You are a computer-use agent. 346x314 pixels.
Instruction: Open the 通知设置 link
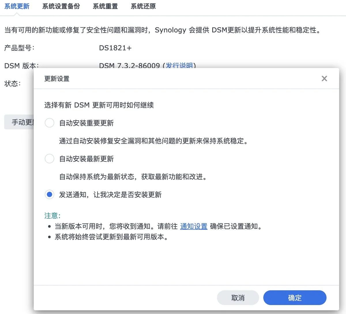click(x=194, y=226)
